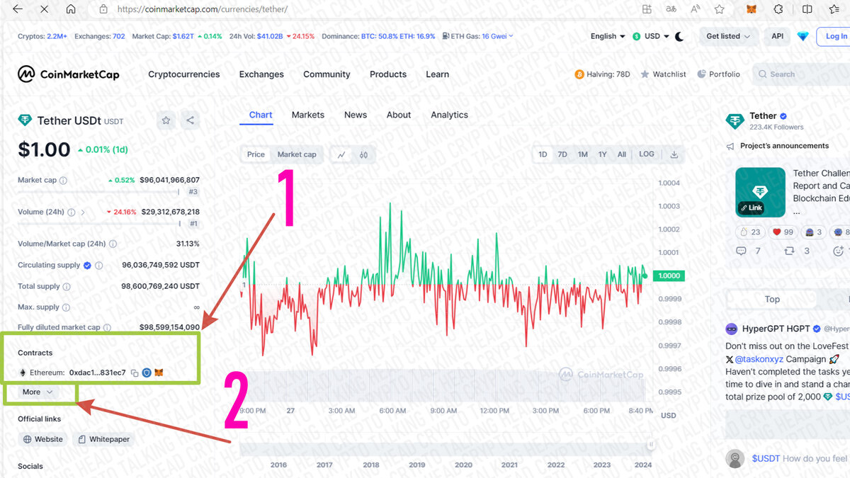Open the browser split screen icon
The image size is (850, 478).
pyautogui.click(x=807, y=9)
